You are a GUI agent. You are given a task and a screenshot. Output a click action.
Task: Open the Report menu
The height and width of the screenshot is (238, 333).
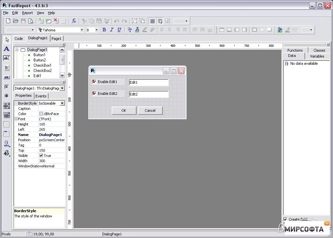coord(28,13)
